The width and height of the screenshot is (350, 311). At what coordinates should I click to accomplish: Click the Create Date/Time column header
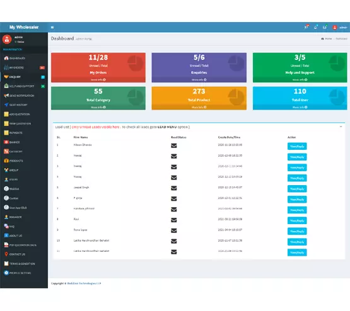click(x=229, y=137)
